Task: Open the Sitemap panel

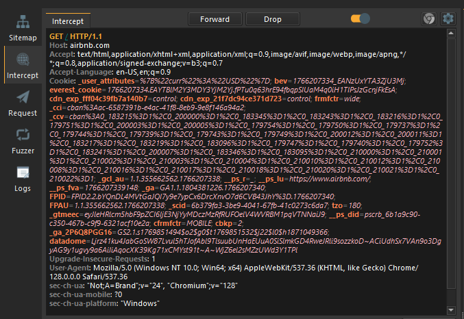Action: click(x=23, y=28)
